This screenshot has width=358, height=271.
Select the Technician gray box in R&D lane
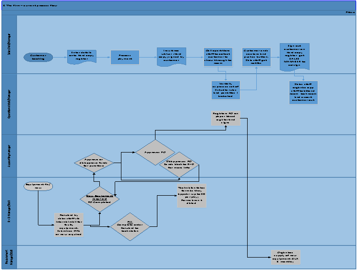point(191,195)
